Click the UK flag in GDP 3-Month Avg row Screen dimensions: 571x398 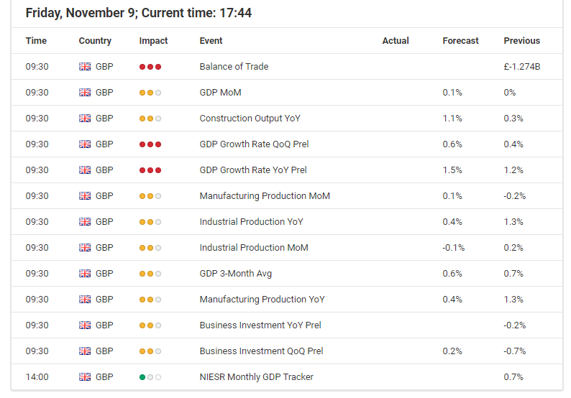85,273
